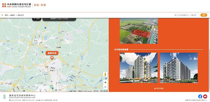Viewport: 210px width, 102px height.
Task: Click the breadcrumb orange arrow icon
Action: [x=2, y=15]
